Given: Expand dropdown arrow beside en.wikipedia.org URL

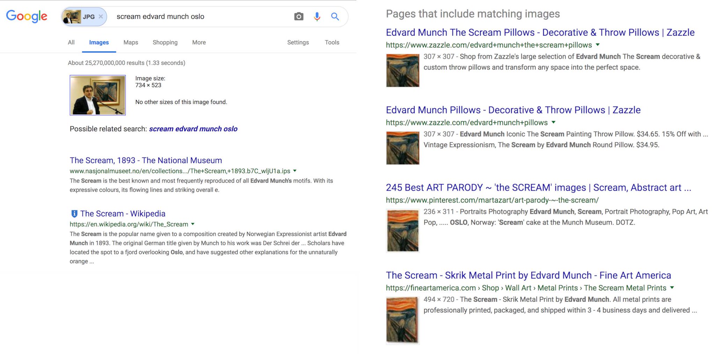Looking at the screenshot, I should pyautogui.click(x=193, y=224).
